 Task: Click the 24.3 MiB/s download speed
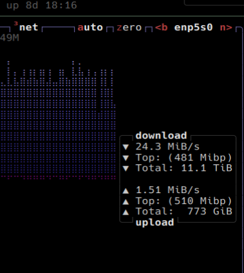pyautogui.click(x=167, y=147)
